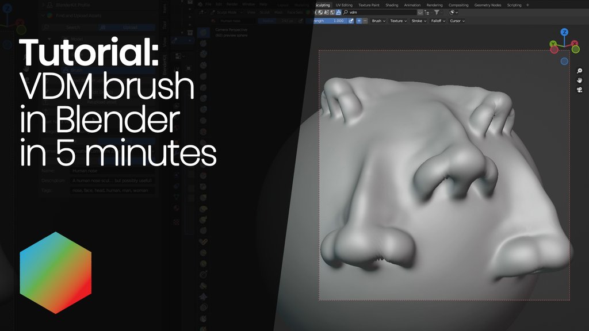Toggle pressure sensitivity beside the Strength value
The image size is (589, 331).
pos(351,21)
